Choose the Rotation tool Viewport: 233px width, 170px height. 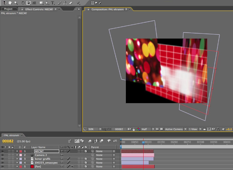coord(23,3)
